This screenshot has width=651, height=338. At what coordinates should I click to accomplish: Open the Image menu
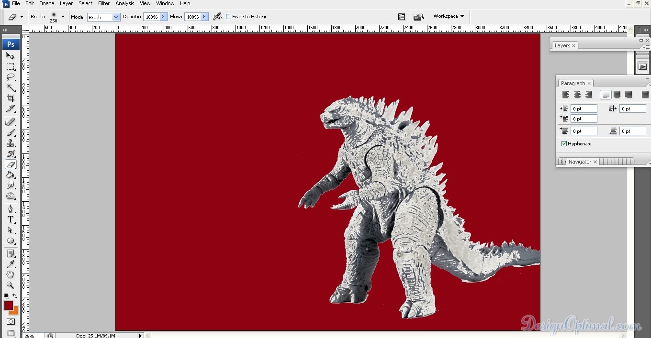pos(47,3)
